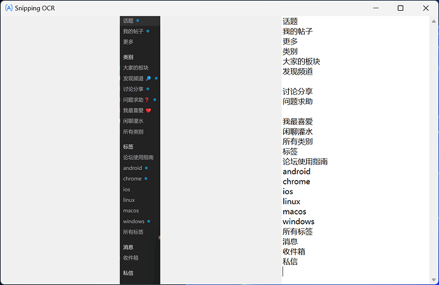Click recognized text 发现频道 in OCR output
439x285 pixels.
pyautogui.click(x=298, y=71)
